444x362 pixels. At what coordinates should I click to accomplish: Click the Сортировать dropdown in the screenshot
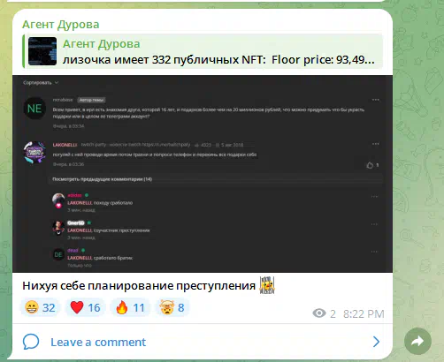(41, 83)
